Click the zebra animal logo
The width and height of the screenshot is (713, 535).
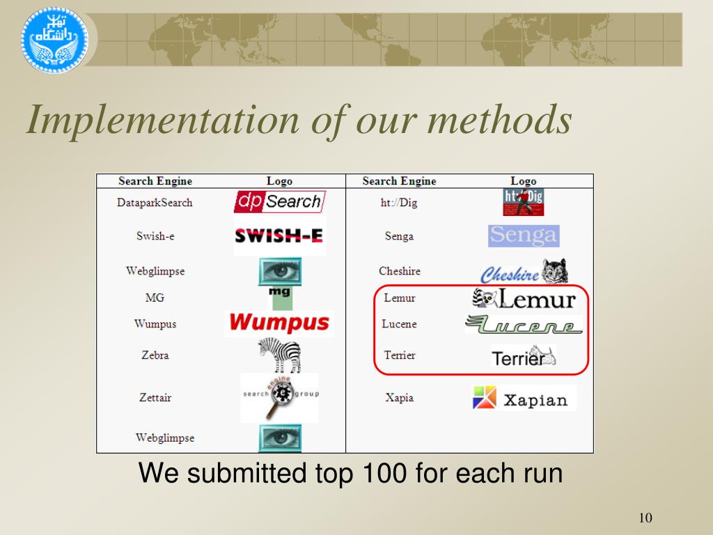tap(280, 355)
